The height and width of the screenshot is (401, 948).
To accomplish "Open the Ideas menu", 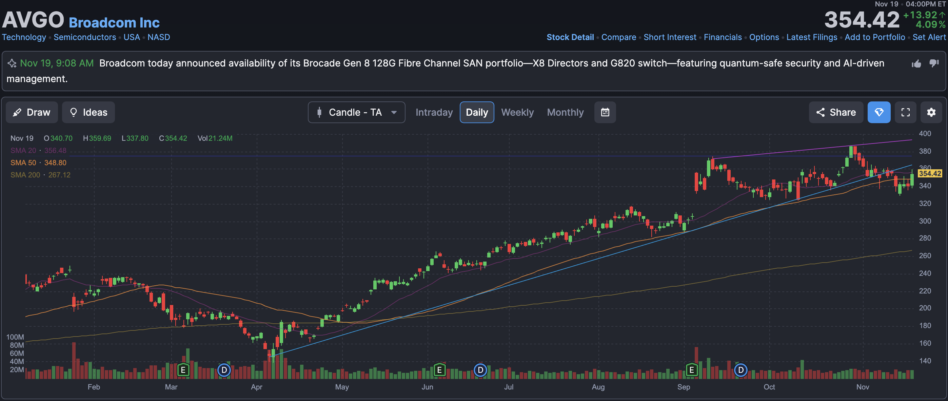I will [88, 112].
